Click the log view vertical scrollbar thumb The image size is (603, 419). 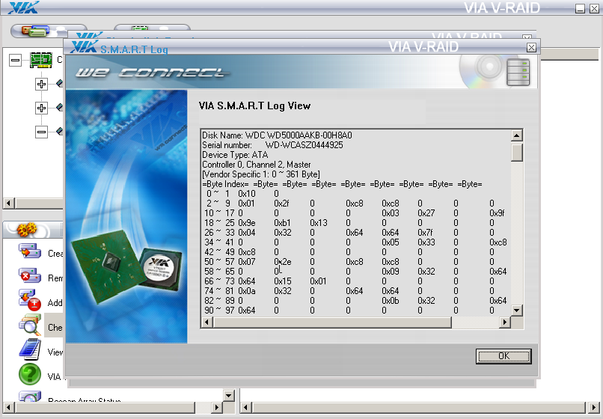[x=516, y=152]
